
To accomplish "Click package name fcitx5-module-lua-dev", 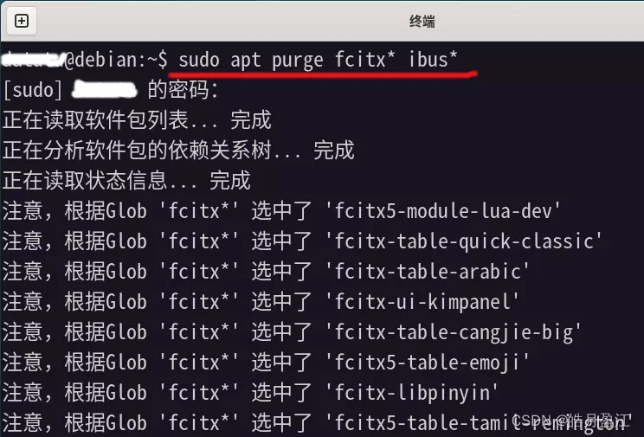I will (443, 211).
